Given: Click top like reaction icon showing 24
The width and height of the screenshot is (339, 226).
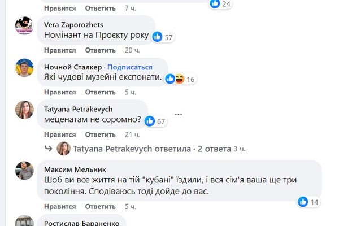Looking at the screenshot, I should tap(215, 3).
